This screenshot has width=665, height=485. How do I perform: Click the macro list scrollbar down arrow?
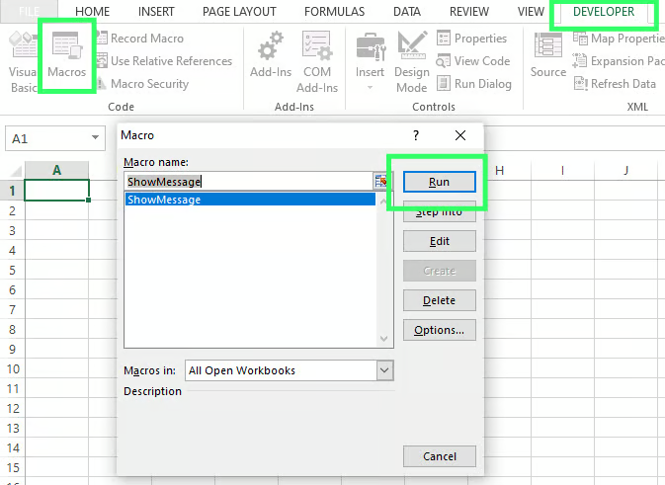(x=384, y=339)
